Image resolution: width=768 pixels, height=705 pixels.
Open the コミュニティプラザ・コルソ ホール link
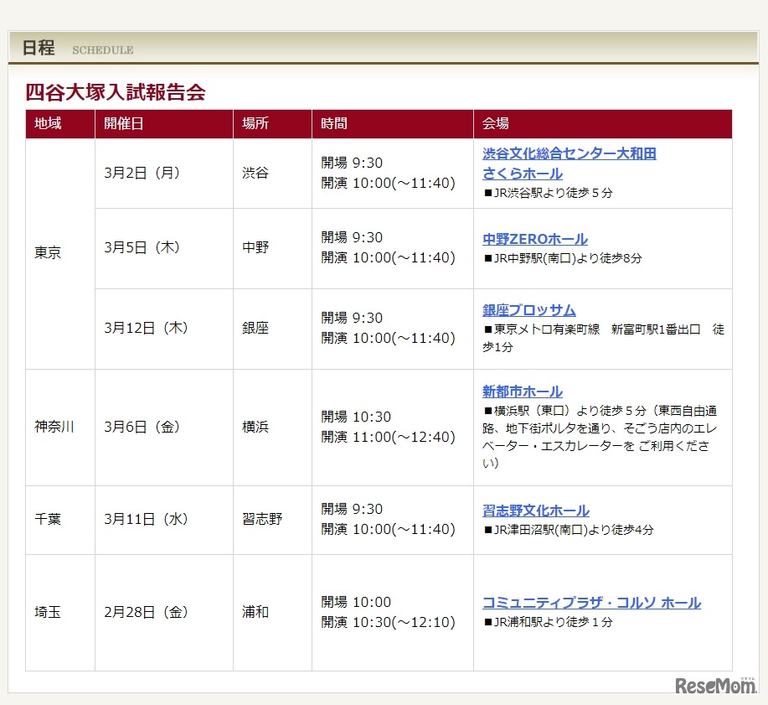[x=590, y=602]
